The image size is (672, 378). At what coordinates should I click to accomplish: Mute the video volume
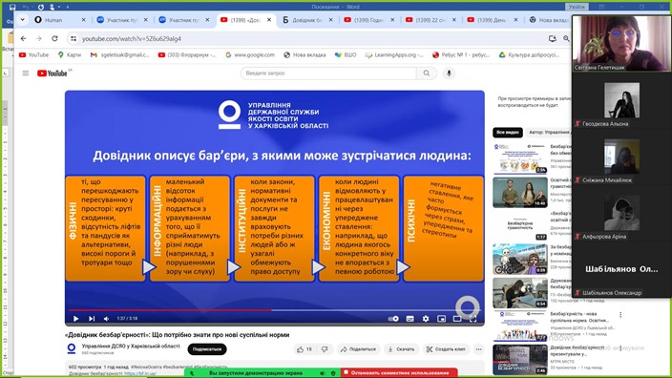(x=106, y=319)
